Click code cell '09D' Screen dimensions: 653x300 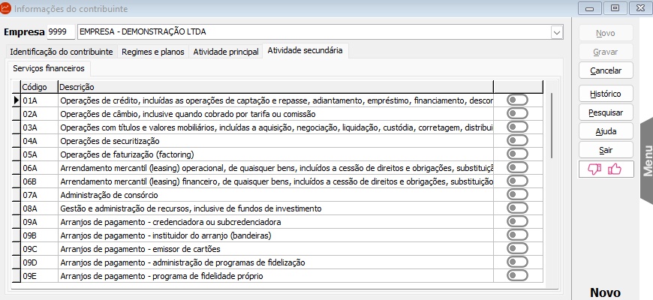click(39, 262)
